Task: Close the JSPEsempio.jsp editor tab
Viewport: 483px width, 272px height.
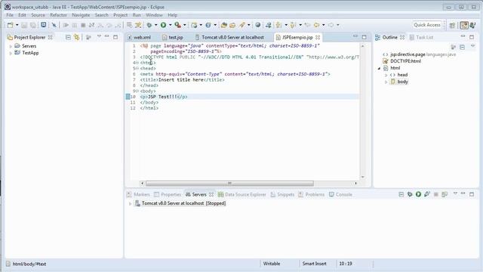Action: [318, 37]
